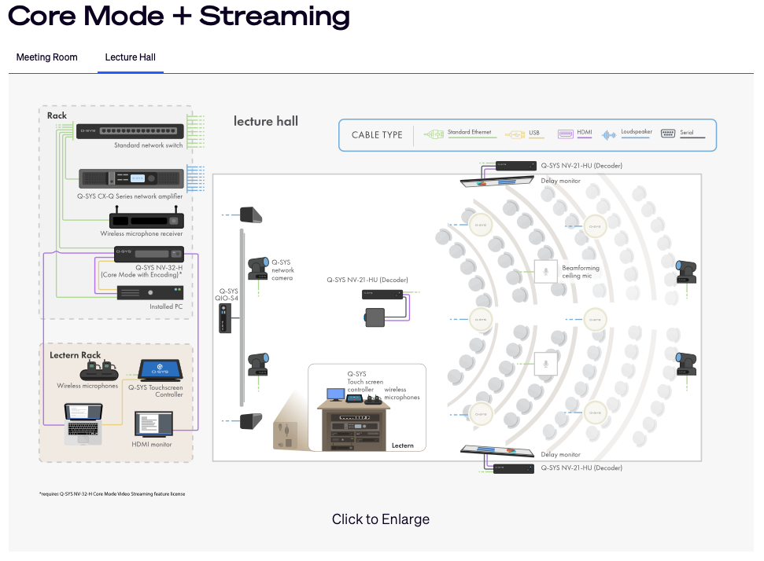
Task: Click the bottom Delay monitor screen
Action: click(497, 451)
